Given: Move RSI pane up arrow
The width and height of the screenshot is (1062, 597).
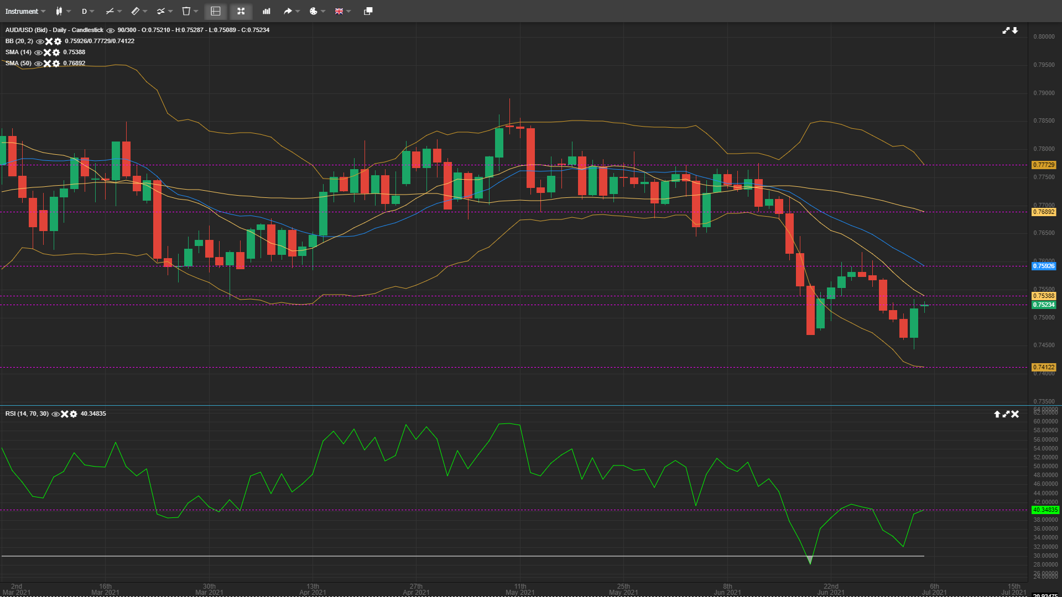Looking at the screenshot, I should coord(997,414).
